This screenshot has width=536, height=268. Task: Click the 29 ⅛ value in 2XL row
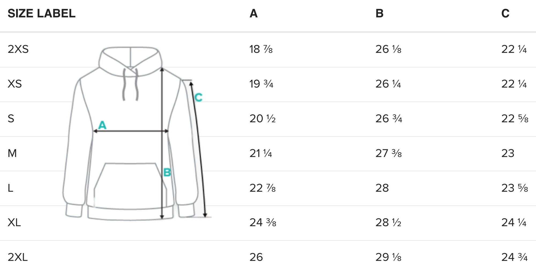(x=389, y=257)
